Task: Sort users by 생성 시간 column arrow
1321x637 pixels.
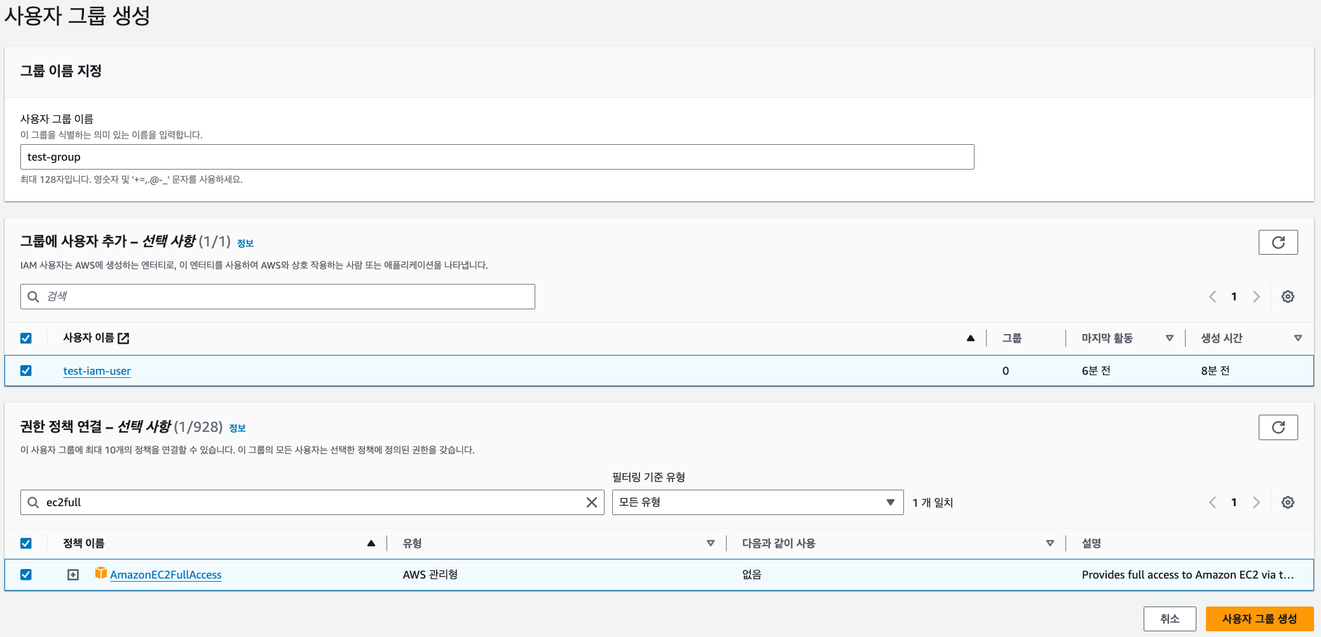Action: 1297,338
